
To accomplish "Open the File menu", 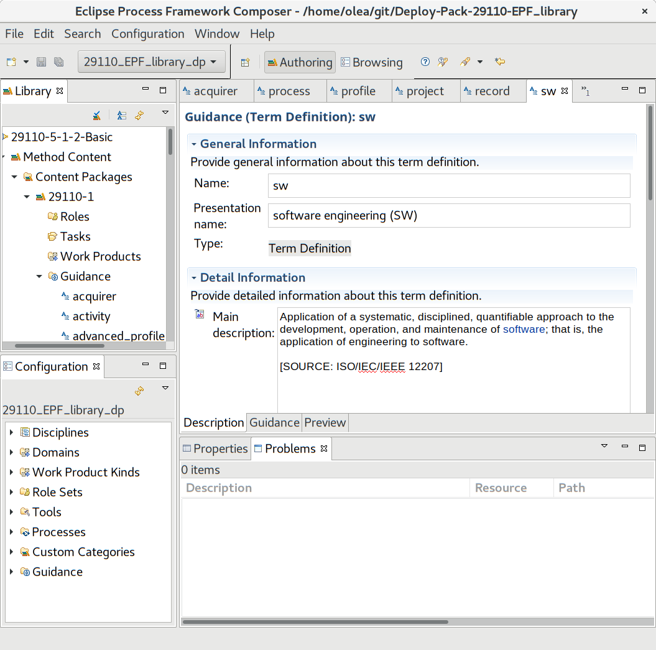I will 14,34.
